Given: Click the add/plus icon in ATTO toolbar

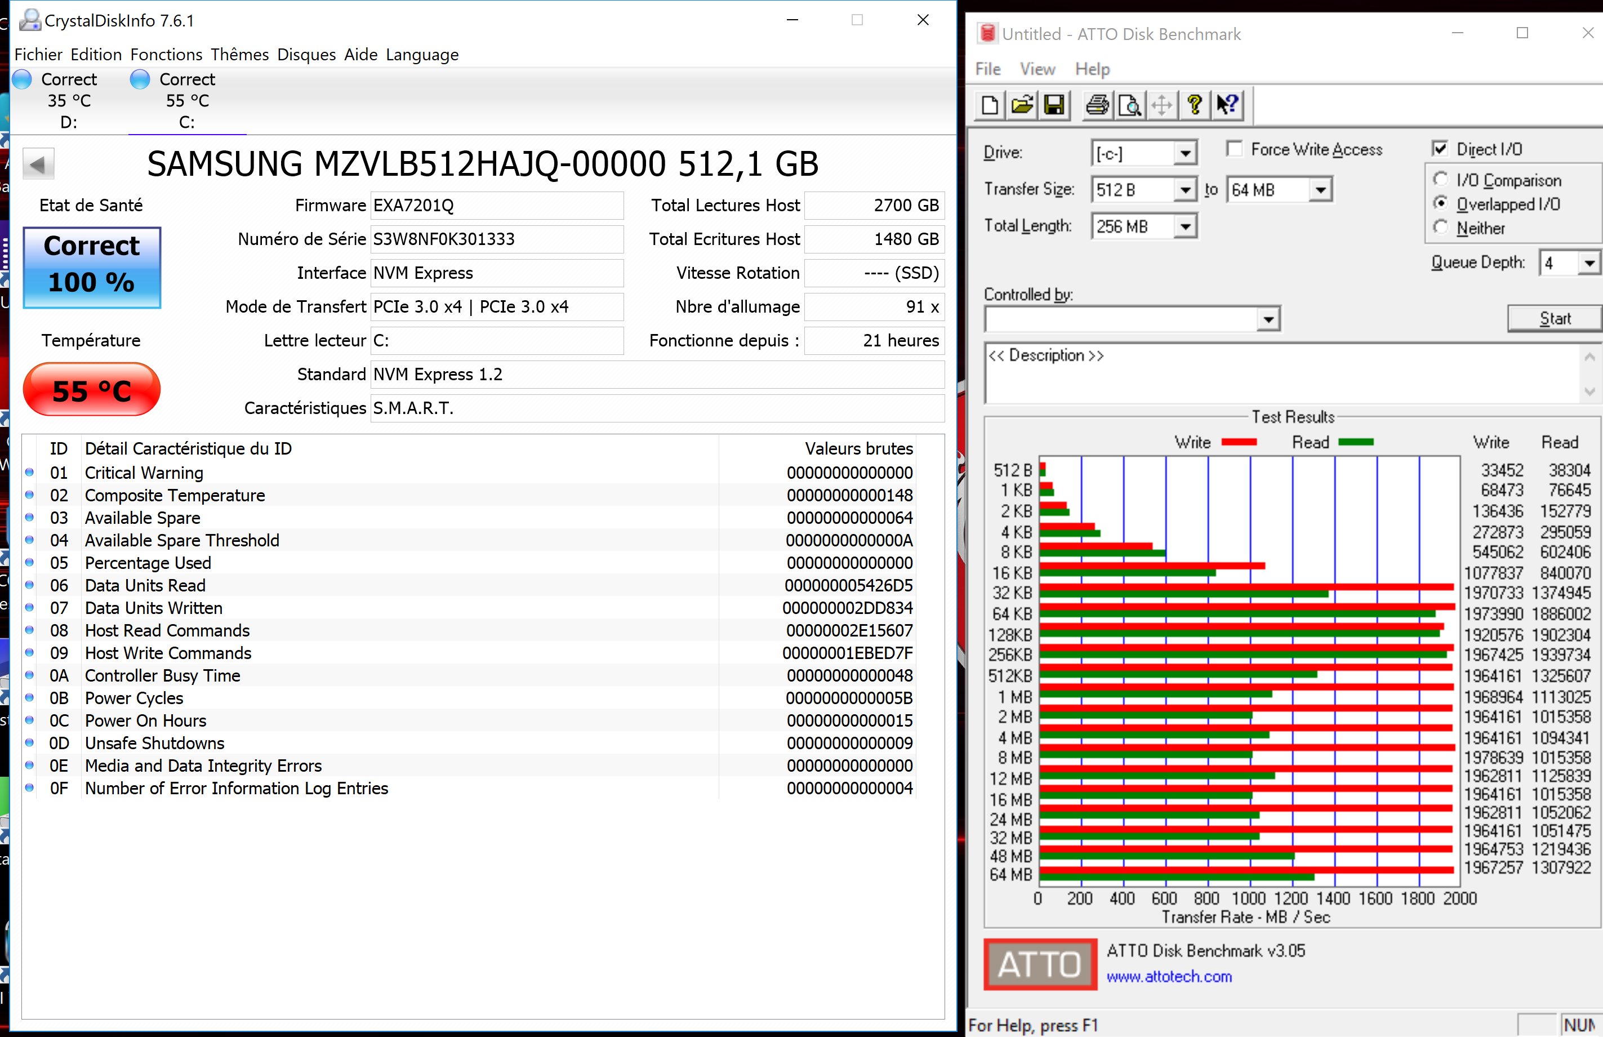Looking at the screenshot, I should point(1159,105).
